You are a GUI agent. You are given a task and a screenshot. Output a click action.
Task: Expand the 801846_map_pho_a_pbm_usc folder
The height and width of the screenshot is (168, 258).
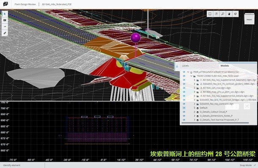[x=195, y=92]
